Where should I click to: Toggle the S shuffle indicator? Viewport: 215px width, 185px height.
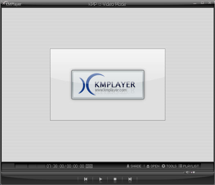pos(91,166)
